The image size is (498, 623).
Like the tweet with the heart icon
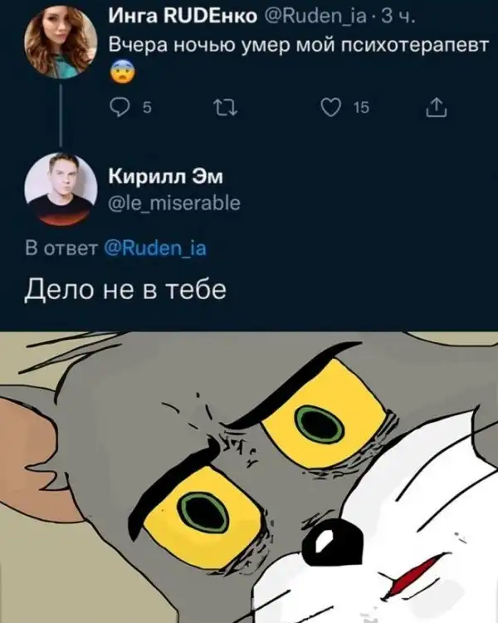(330, 108)
